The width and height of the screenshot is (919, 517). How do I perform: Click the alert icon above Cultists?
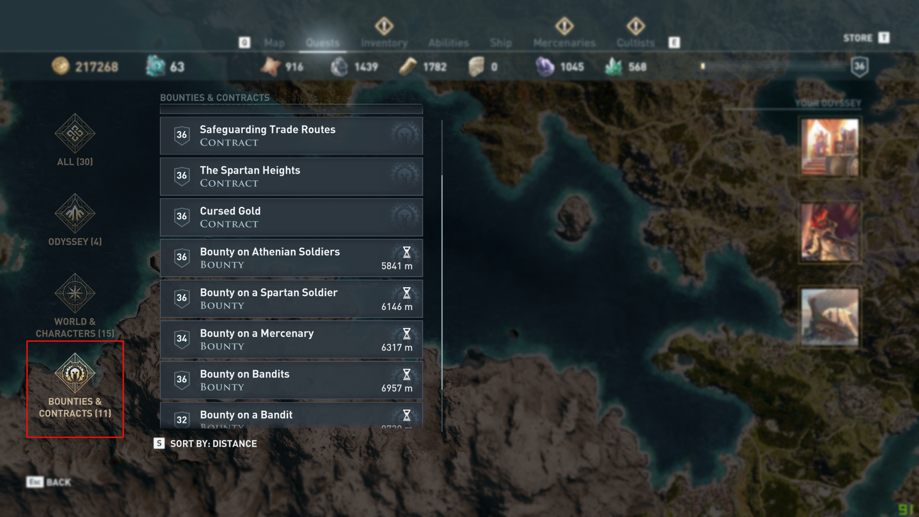636,26
